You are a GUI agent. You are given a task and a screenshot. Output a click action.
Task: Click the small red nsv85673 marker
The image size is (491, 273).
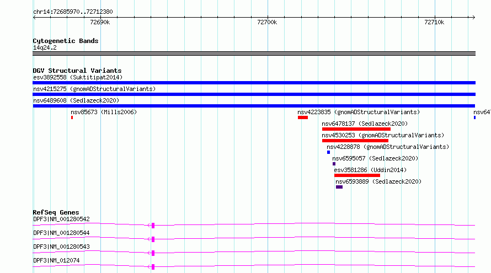(x=72, y=117)
